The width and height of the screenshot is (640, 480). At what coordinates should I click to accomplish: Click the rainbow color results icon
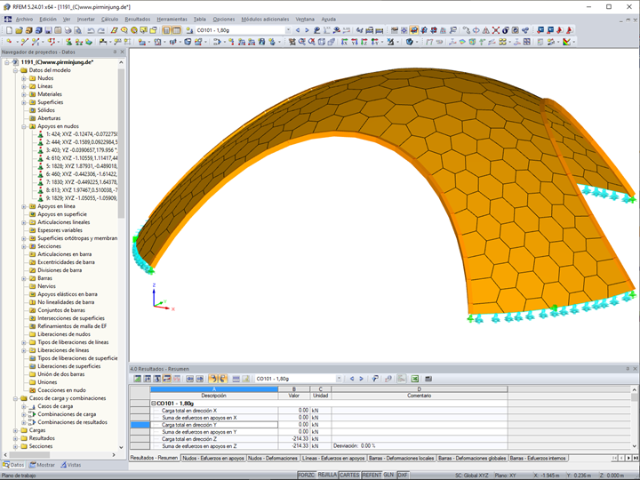[x=566, y=42]
